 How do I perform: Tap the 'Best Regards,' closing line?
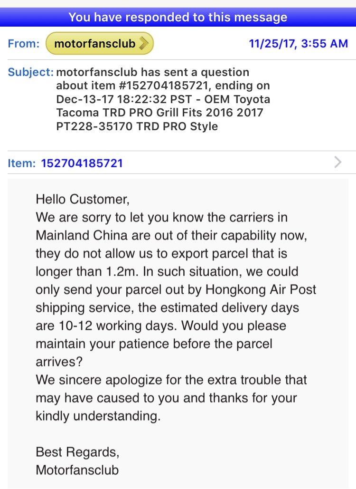pyautogui.click(x=77, y=452)
